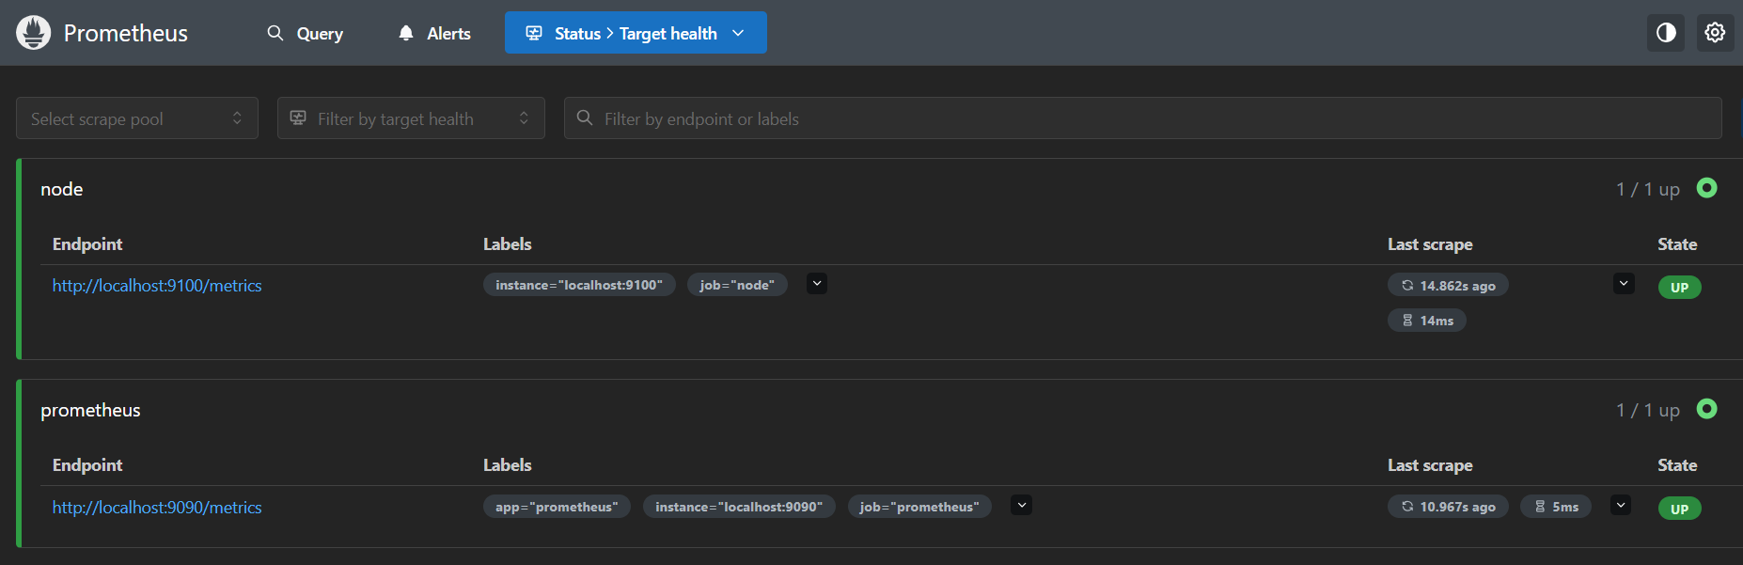Expand scrape details for prometheus target
This screenshot has width=1743, height=565.
(x=1621, y=506)
